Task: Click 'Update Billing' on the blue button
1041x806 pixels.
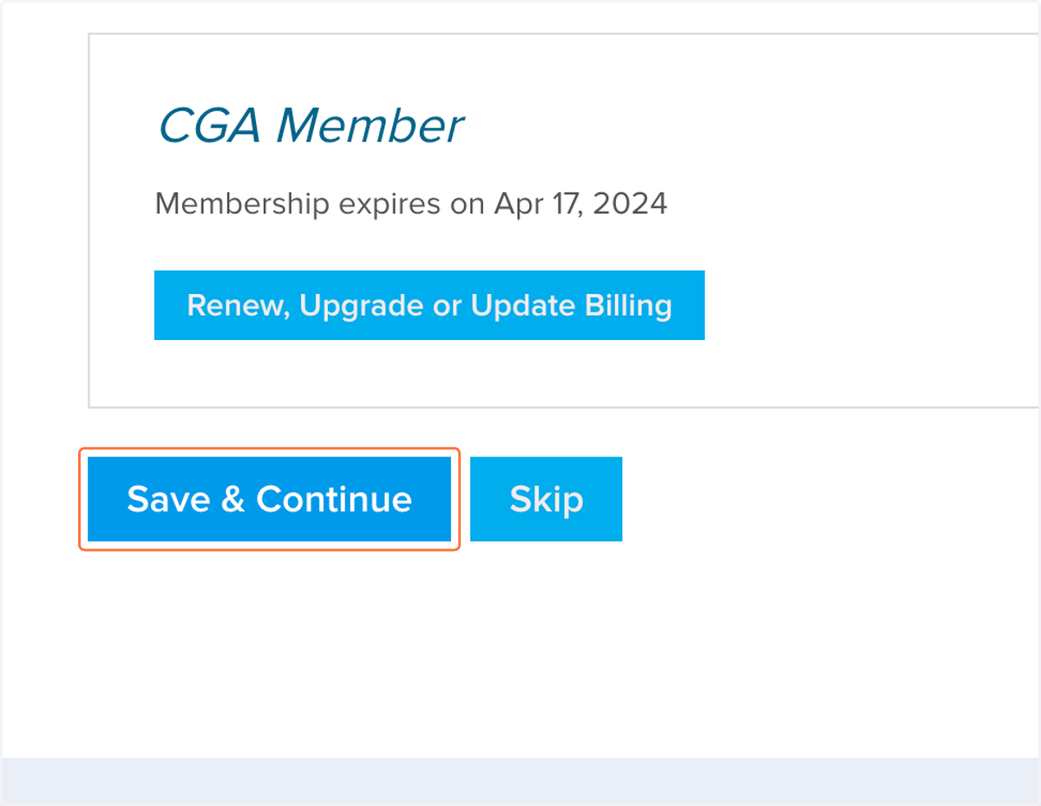Action: pyautogui.click(x=571, y=305)
